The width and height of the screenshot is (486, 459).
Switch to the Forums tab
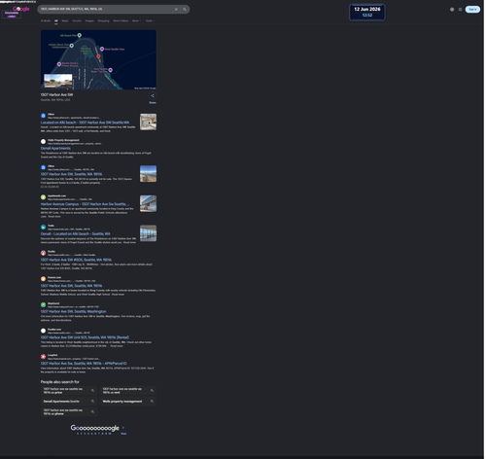tap(77, 20)
